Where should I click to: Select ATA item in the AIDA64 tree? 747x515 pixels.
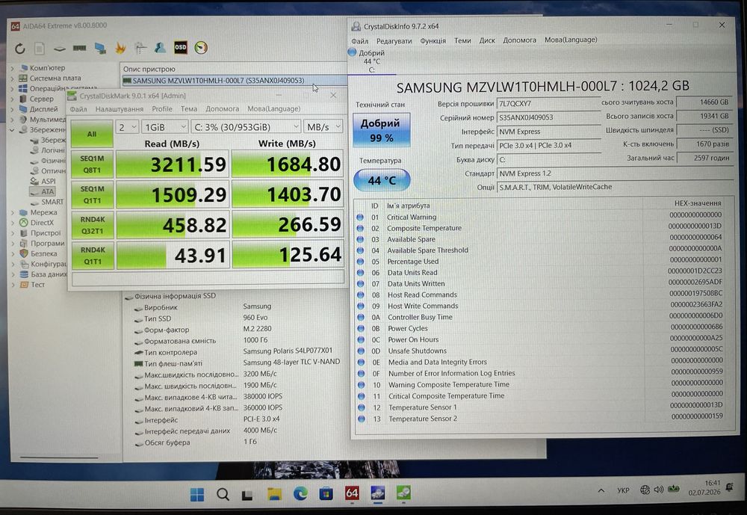[48, 191]
